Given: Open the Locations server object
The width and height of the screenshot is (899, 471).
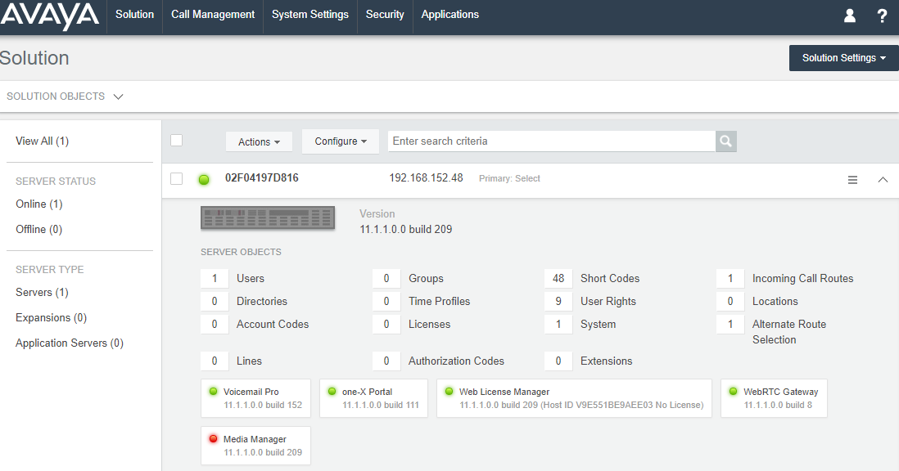Looking at the screenshot, I should tap(775, 301).
